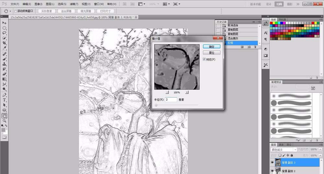
Task: Open the 滤镜(T) menu
Action: coord(74,4)
